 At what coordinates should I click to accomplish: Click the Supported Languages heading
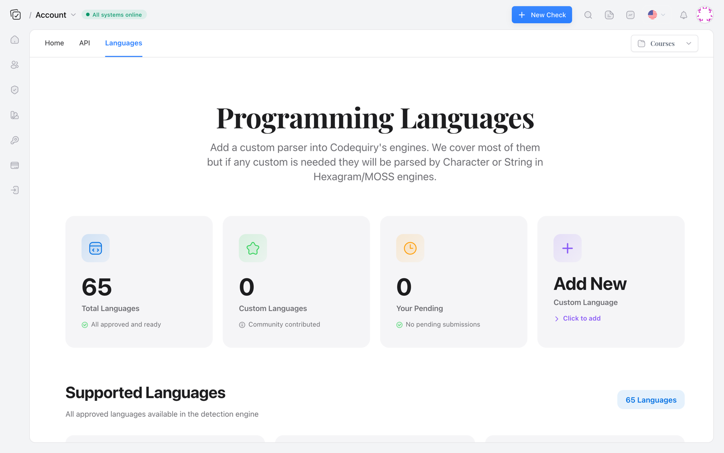pos(145,393)
